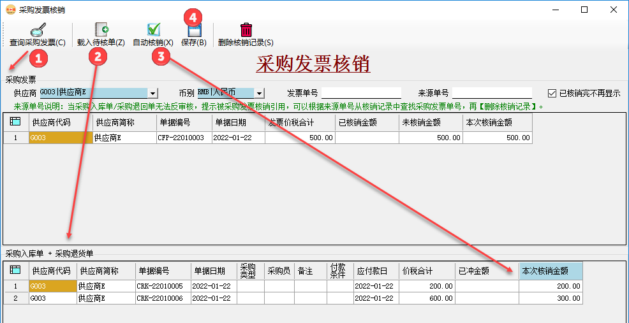
Task: Click invoice grid 单据日期 column header
Action: [x=239, y=122]
